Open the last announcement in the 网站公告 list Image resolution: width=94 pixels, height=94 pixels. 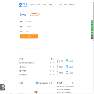pos(23,75)
